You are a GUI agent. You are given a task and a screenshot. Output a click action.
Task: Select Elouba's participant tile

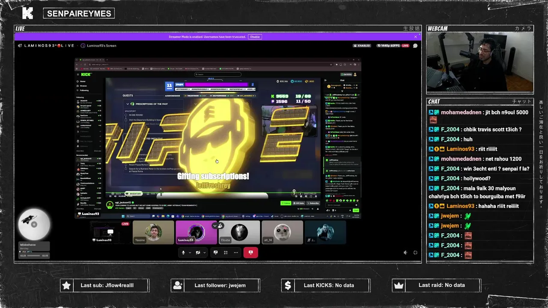click(x=239, y=232)
